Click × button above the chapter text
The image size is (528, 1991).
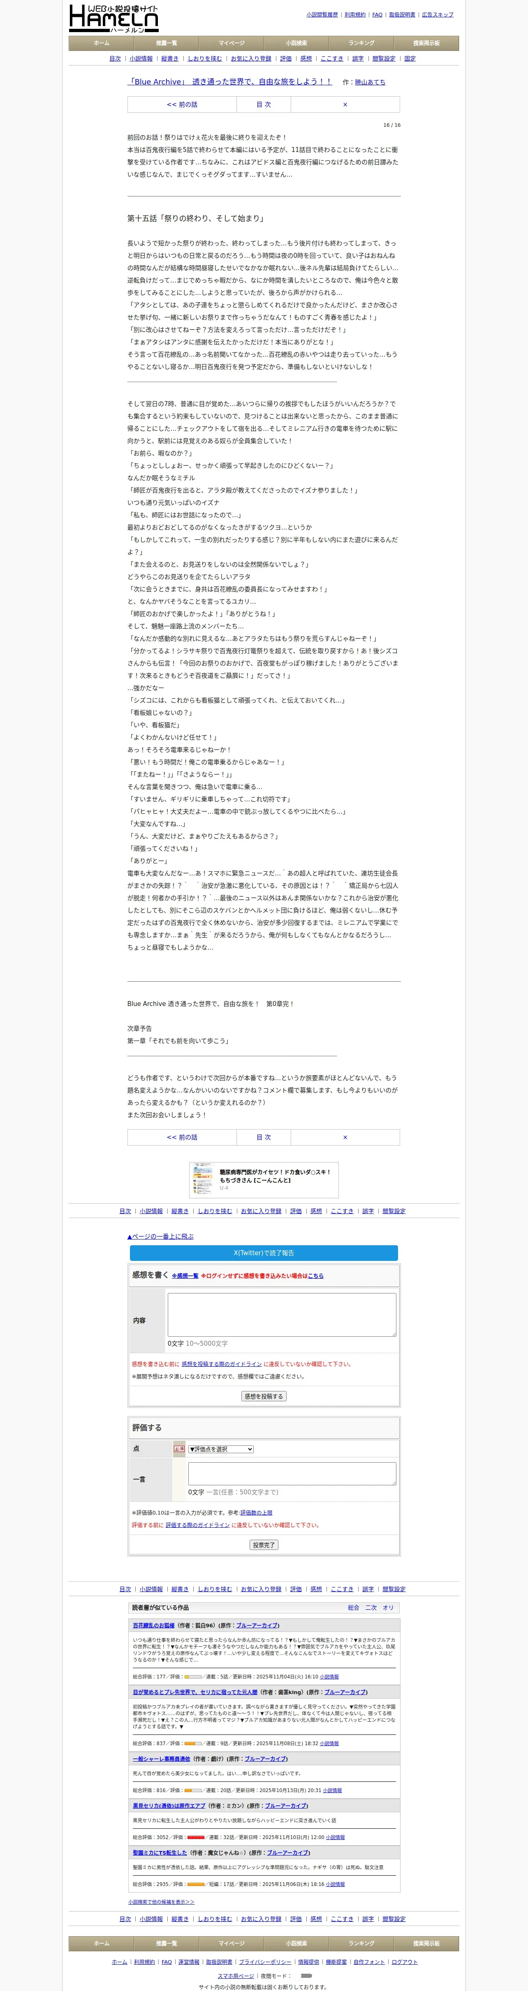[345, 104]
